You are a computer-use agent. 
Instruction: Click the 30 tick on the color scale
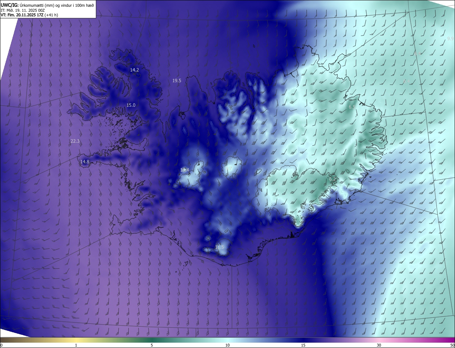pyautogui.click(x=379, y=345)
